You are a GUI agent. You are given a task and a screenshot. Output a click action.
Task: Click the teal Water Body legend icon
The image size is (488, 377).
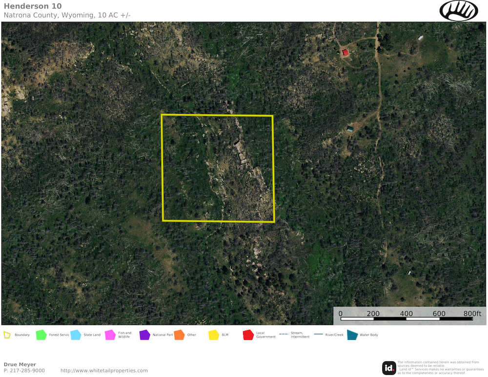(352, 335)
